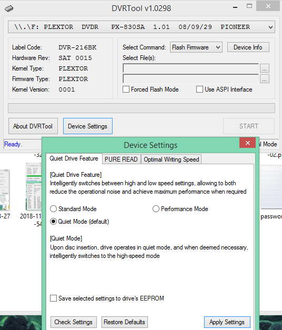Close the Device Settings dialog
The image size is (282, 330).
click(247, 143)
